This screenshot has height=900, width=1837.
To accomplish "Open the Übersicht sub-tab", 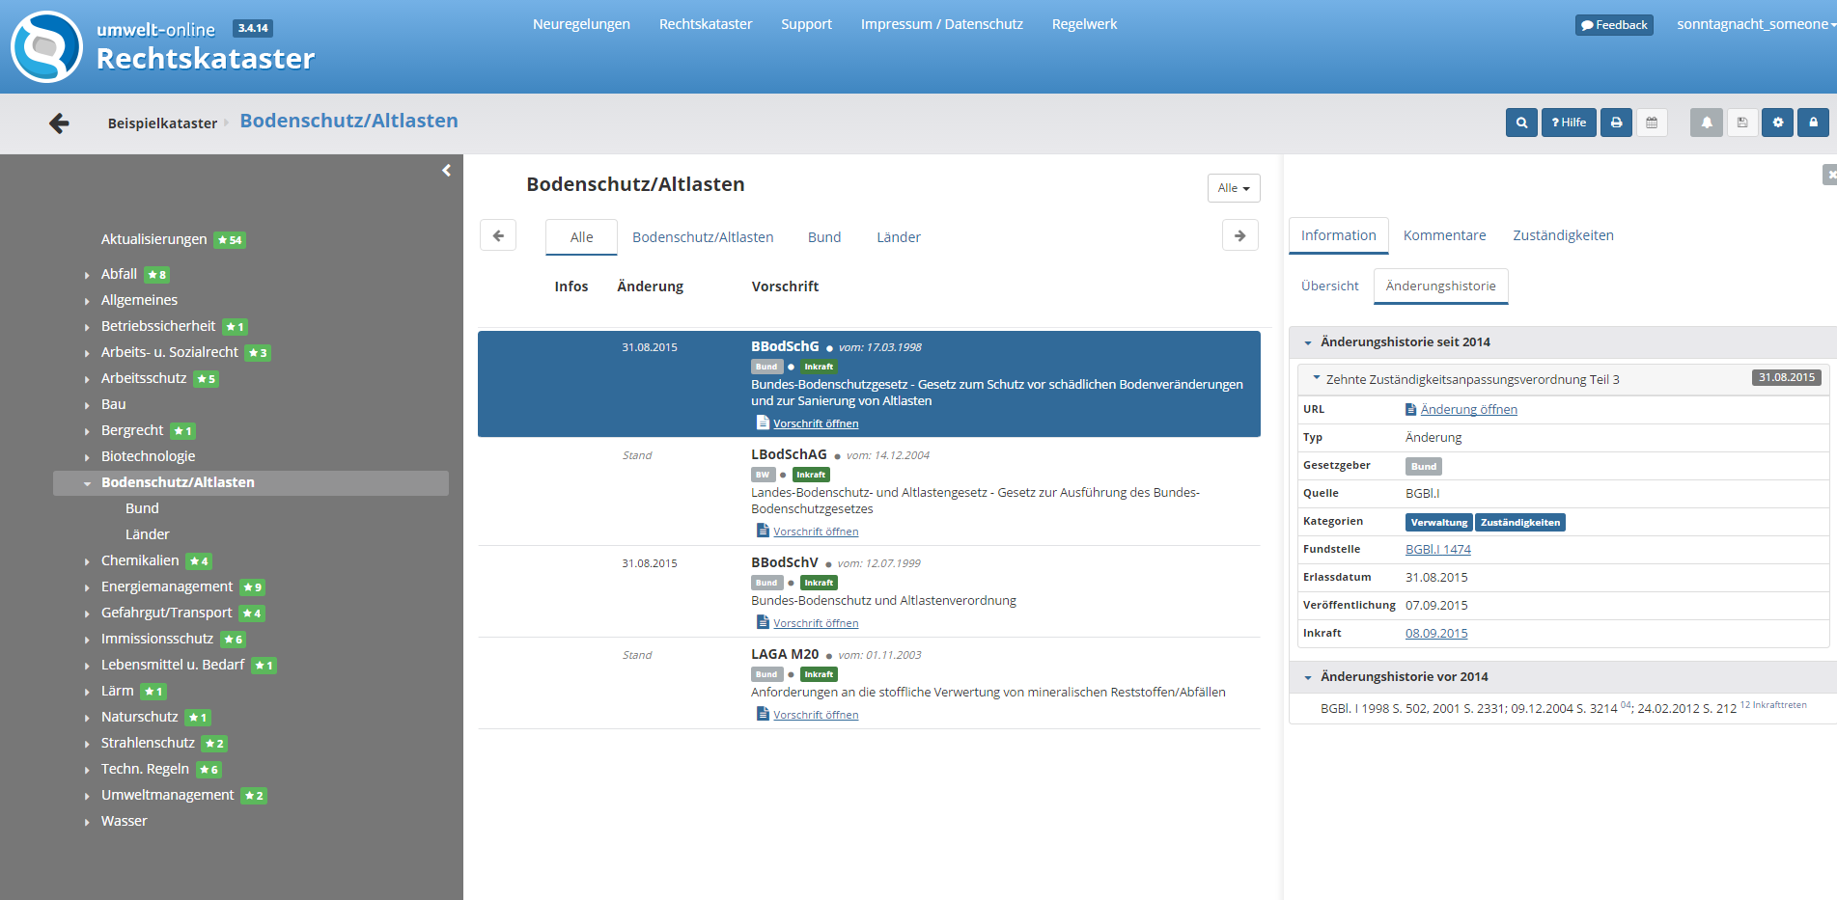I will click(x=1329, y=286).
